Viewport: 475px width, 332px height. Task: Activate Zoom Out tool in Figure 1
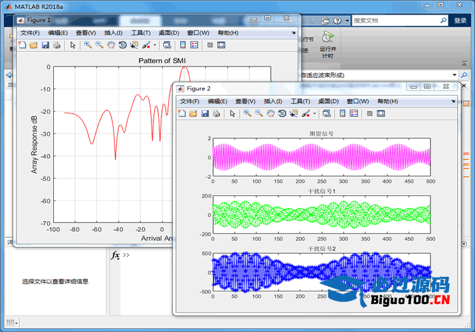100,45
